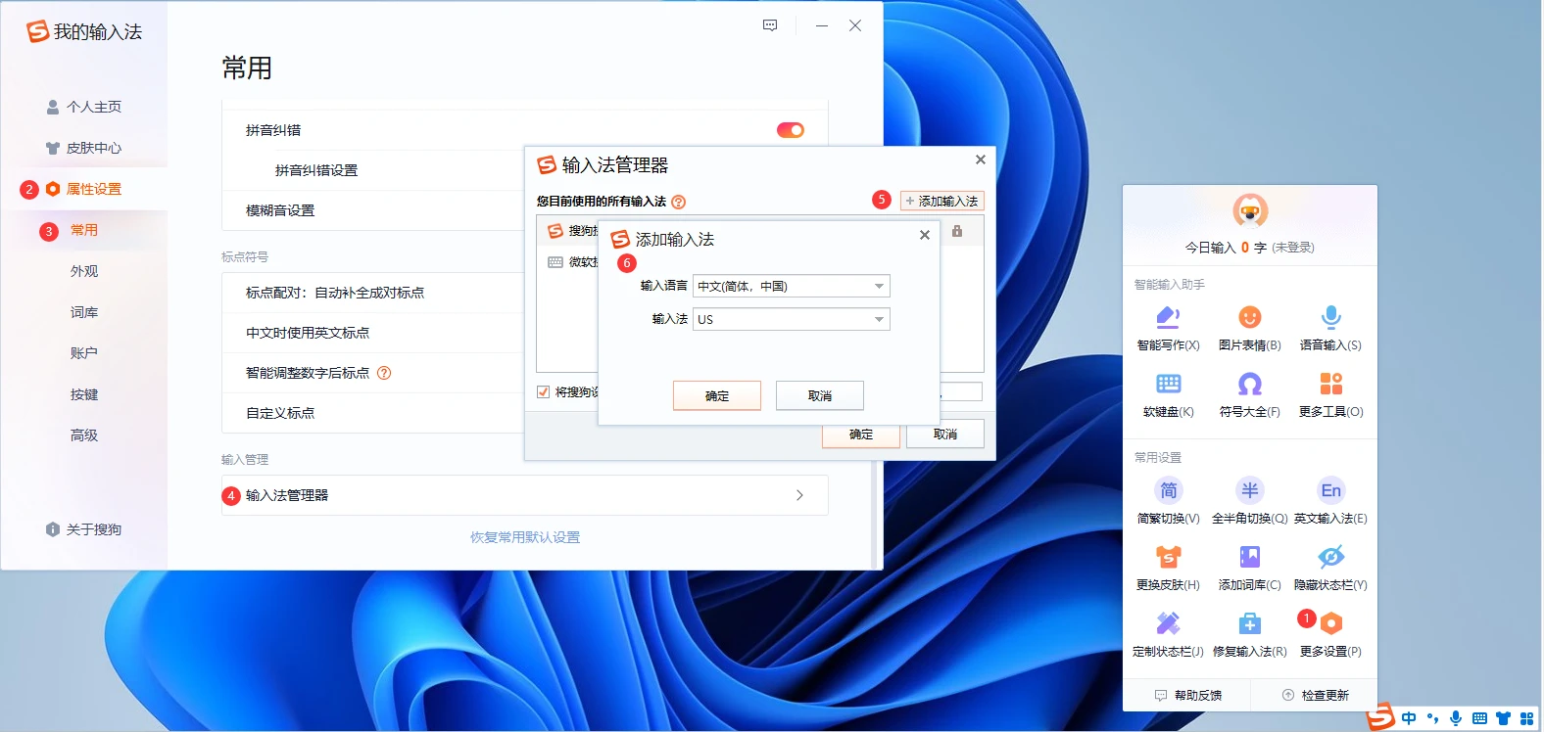
Task: Open the 输入语言 dropdown
Action: [x=792, y=286]
